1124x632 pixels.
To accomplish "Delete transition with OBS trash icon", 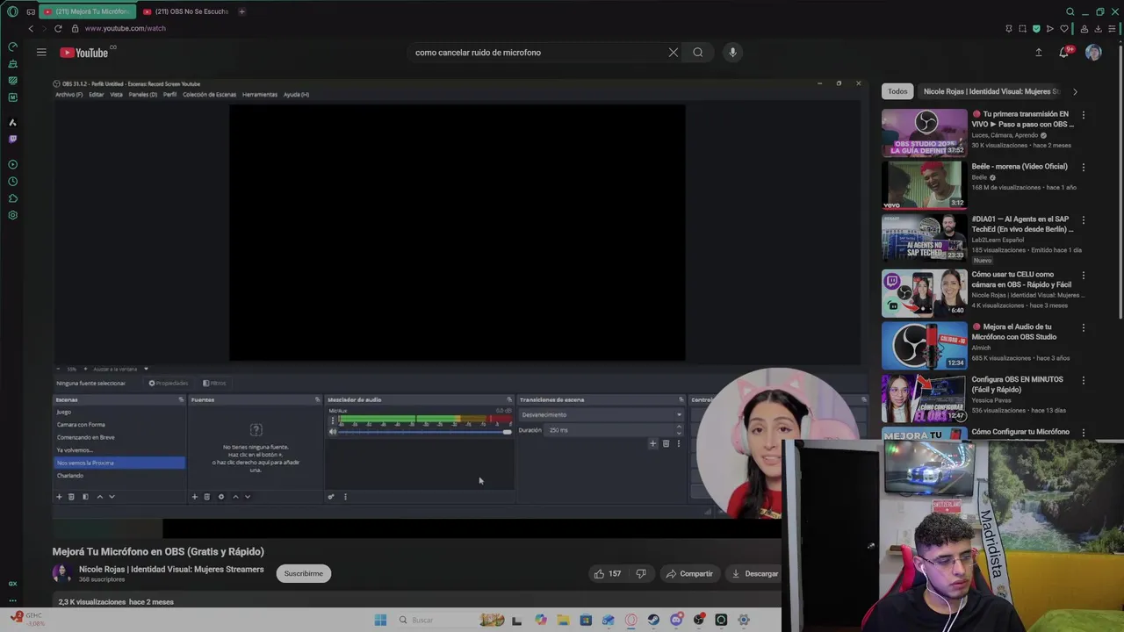I will (x=666, y=443).
